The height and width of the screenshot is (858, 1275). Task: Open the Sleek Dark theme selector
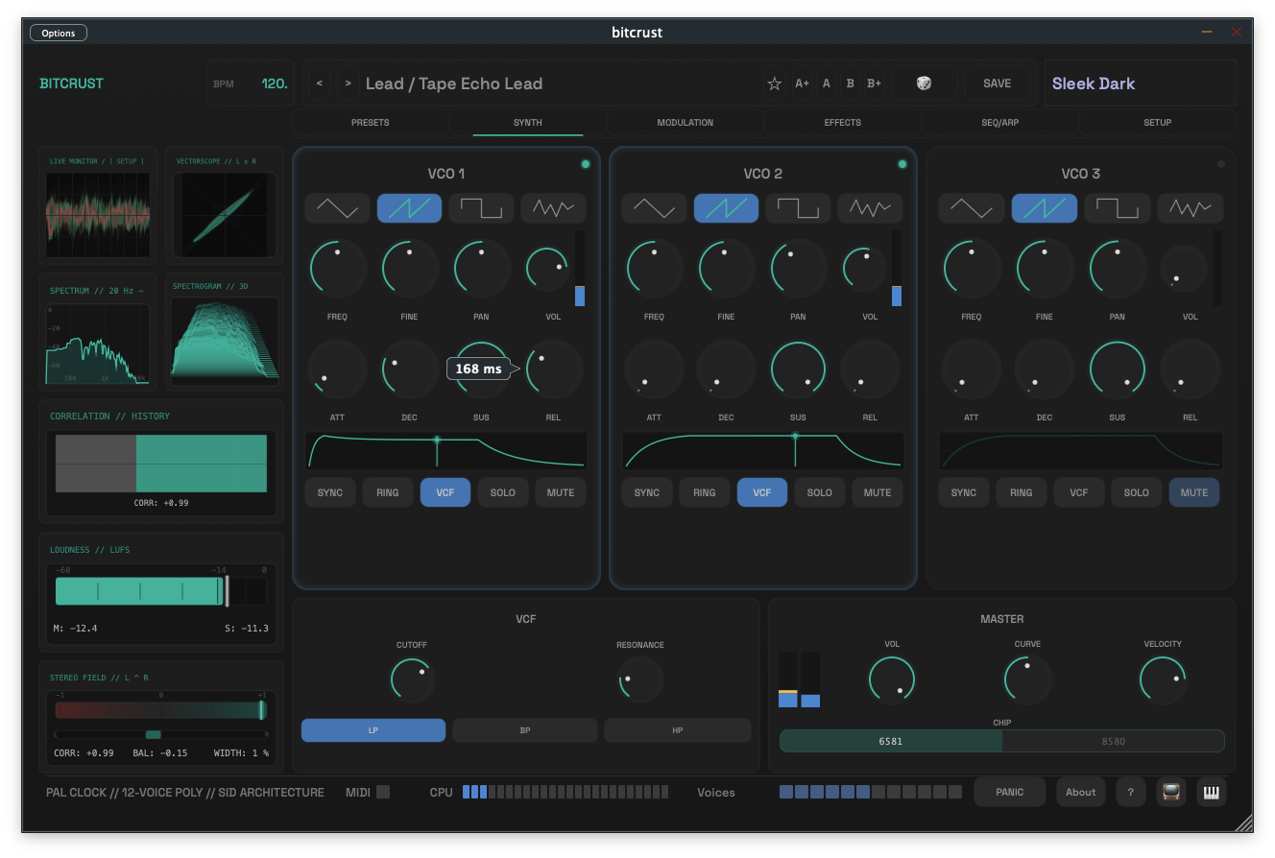[x=1140, y=83]
